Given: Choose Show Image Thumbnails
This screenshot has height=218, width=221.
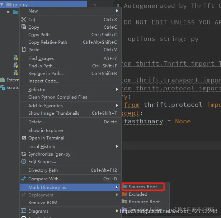Looking at the screenshot, I should coord(70,113).
